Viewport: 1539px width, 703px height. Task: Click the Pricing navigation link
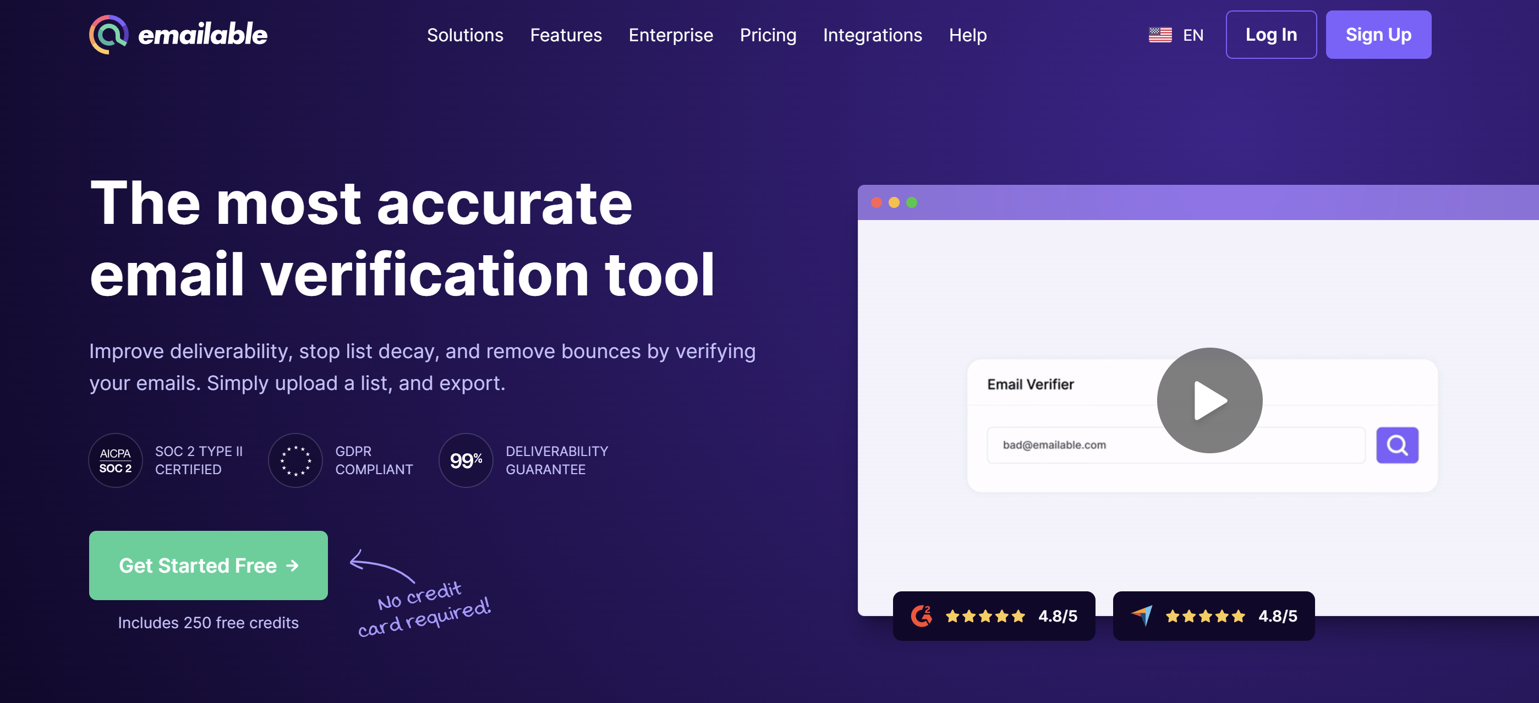click(x=769, y=34)
